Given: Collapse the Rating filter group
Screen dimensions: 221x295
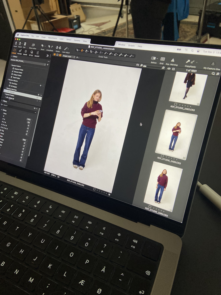Looking at the screenshot, I should tap(2, 110).
